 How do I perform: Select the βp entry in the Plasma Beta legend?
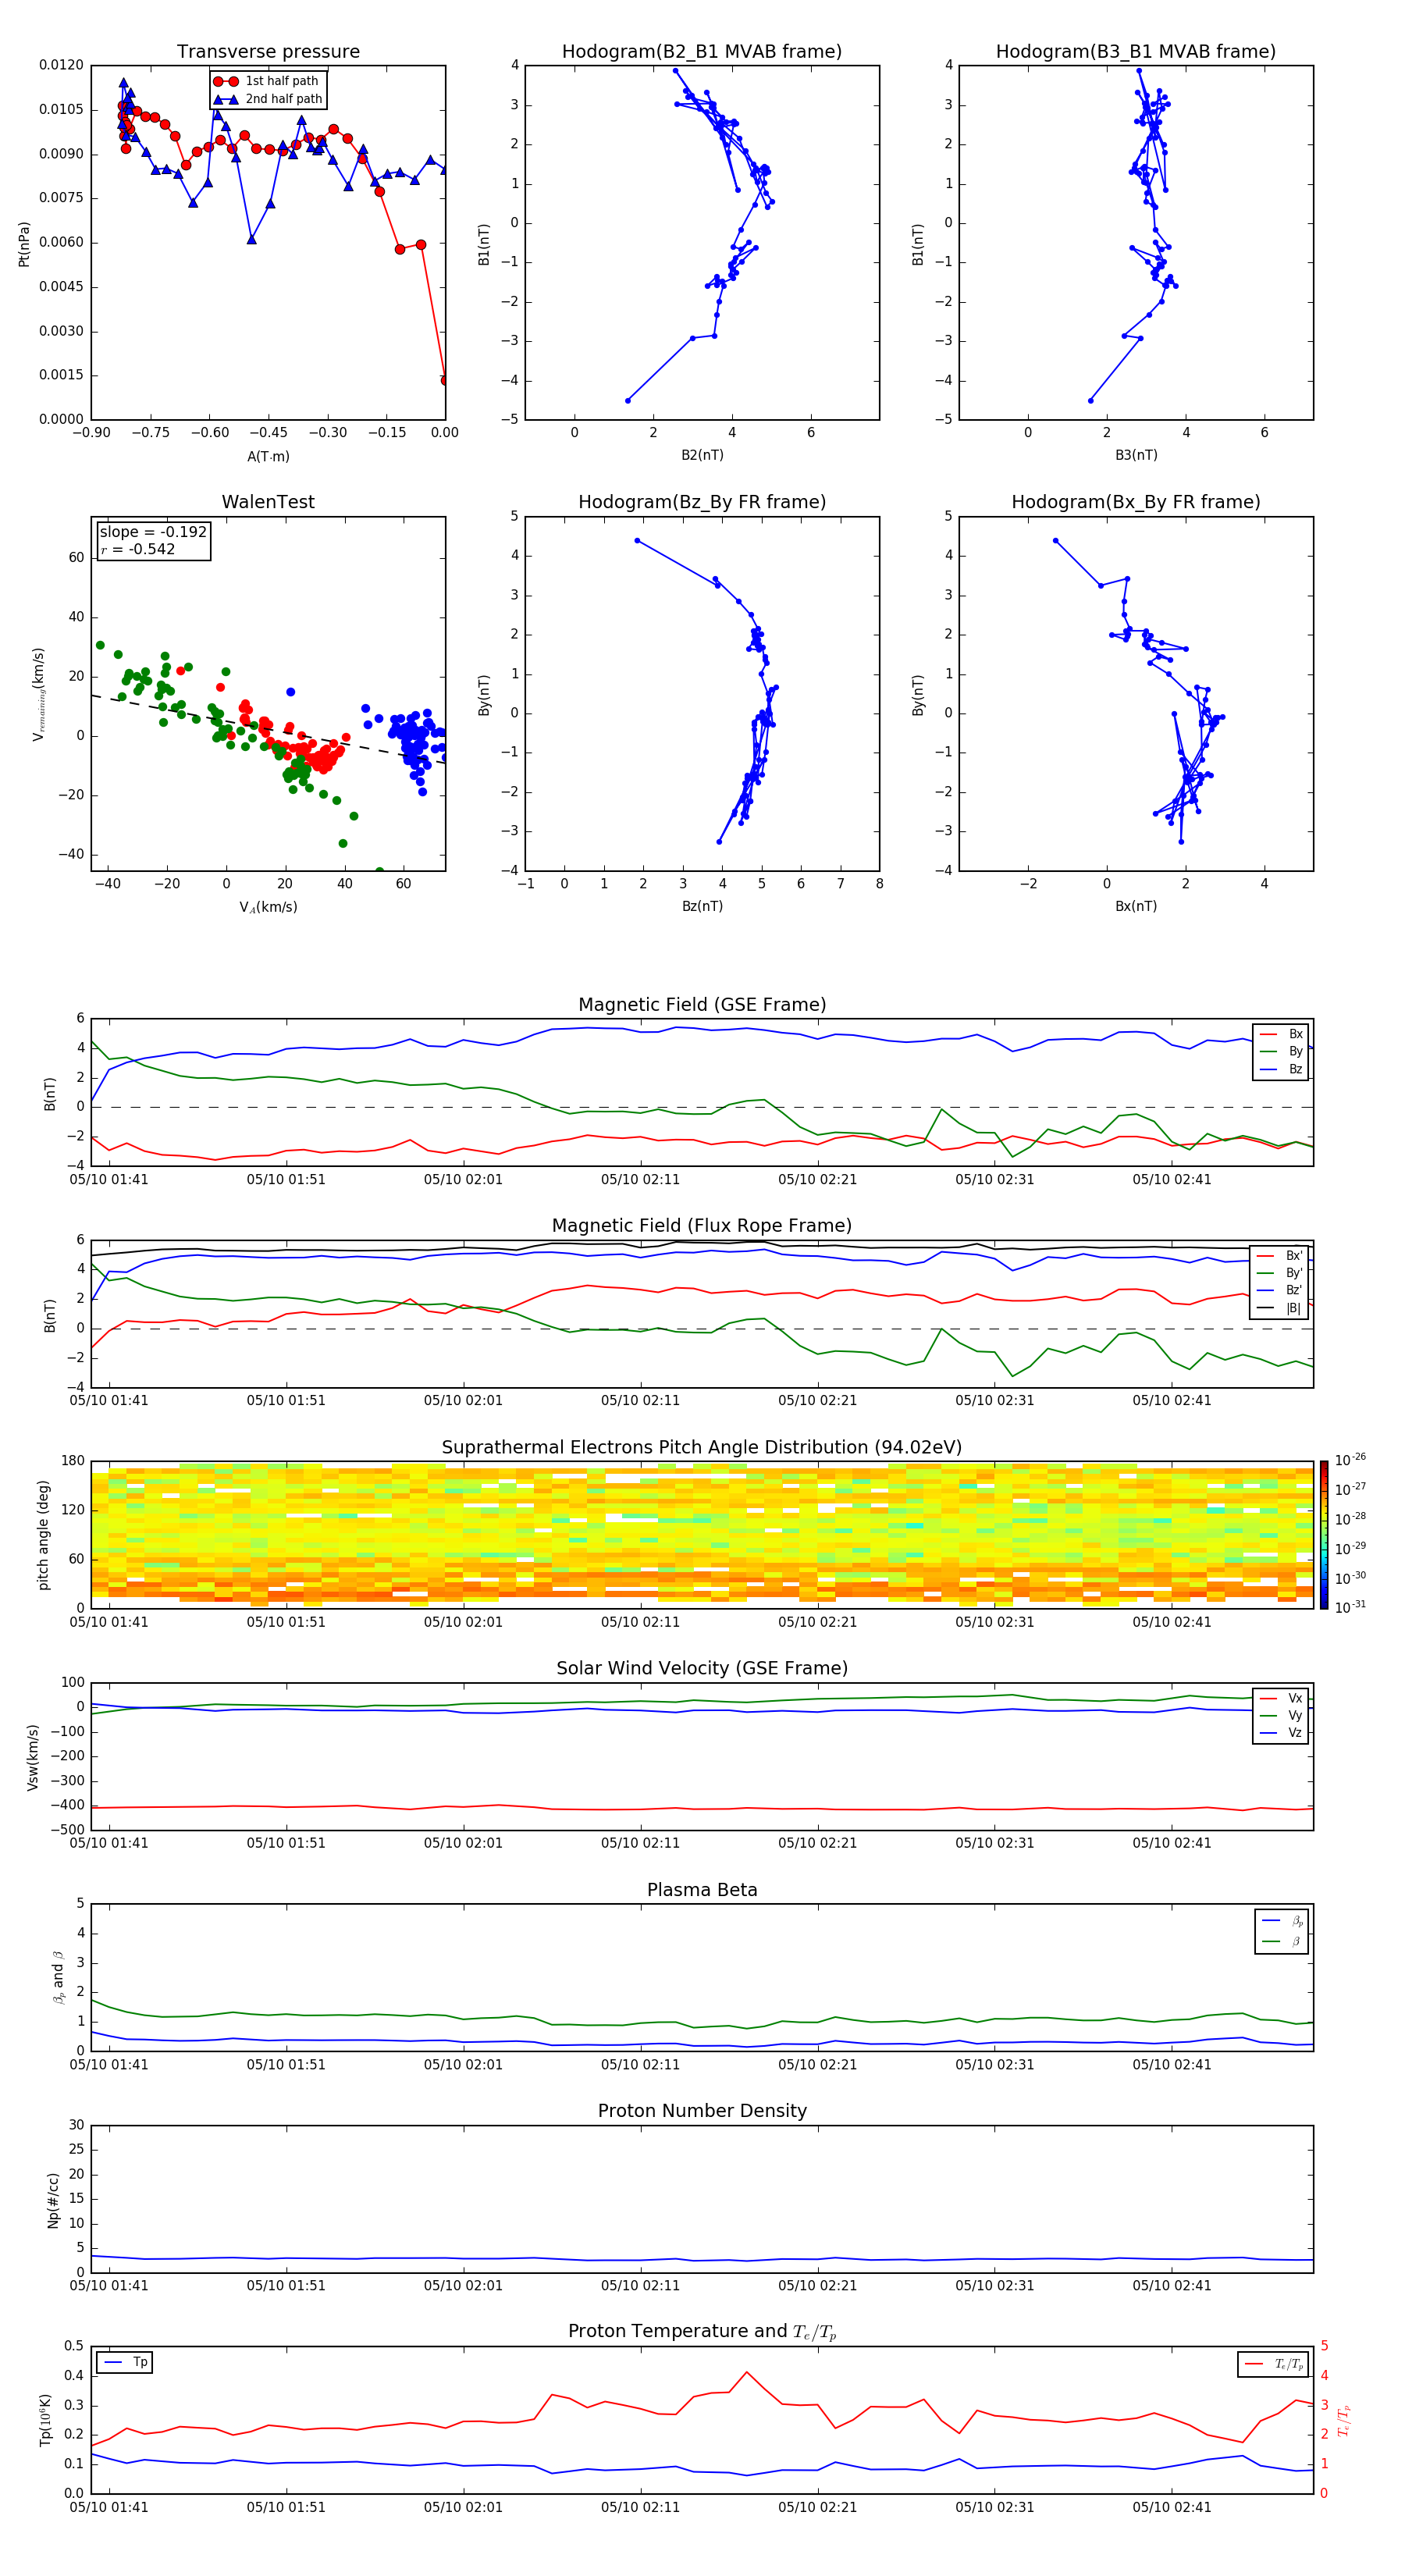pos(1282,1921)
